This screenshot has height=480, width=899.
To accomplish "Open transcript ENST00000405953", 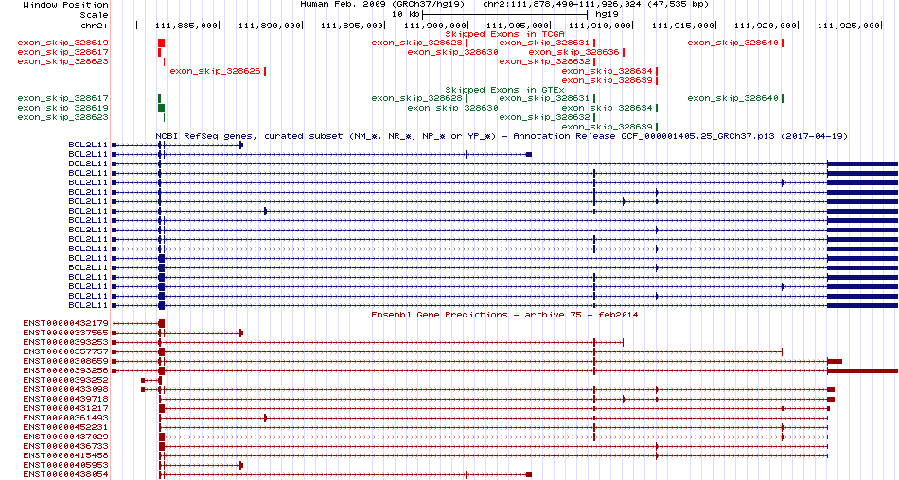I will pyautogui.click(x=66, y=465).
